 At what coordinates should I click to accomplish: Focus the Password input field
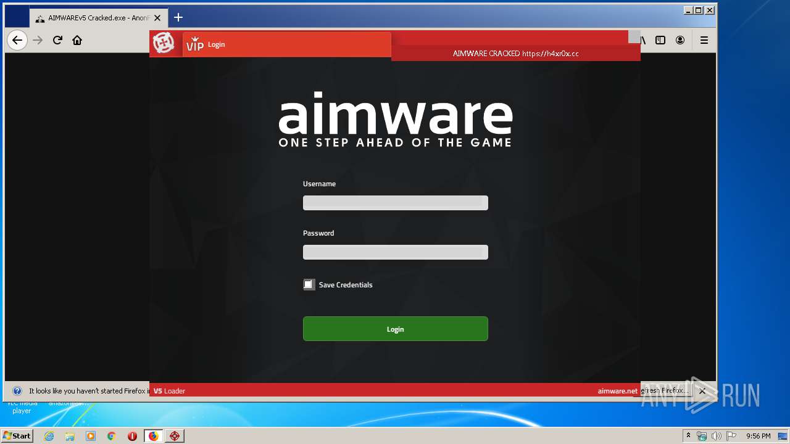point(396,252)
